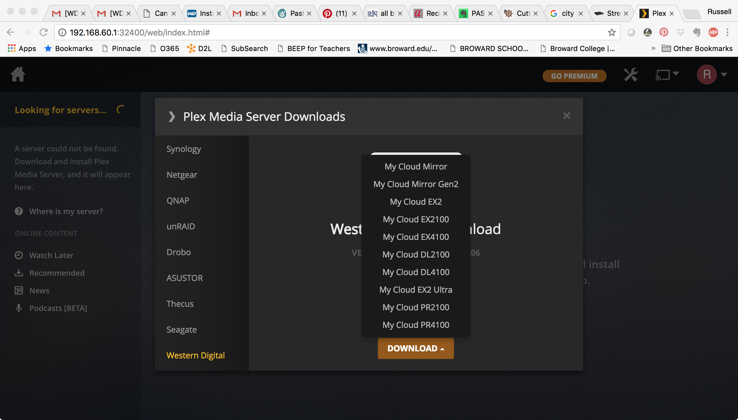Click the GO PREMIUM button
This screenshot has height=420, width=738.
click(574, 76)
